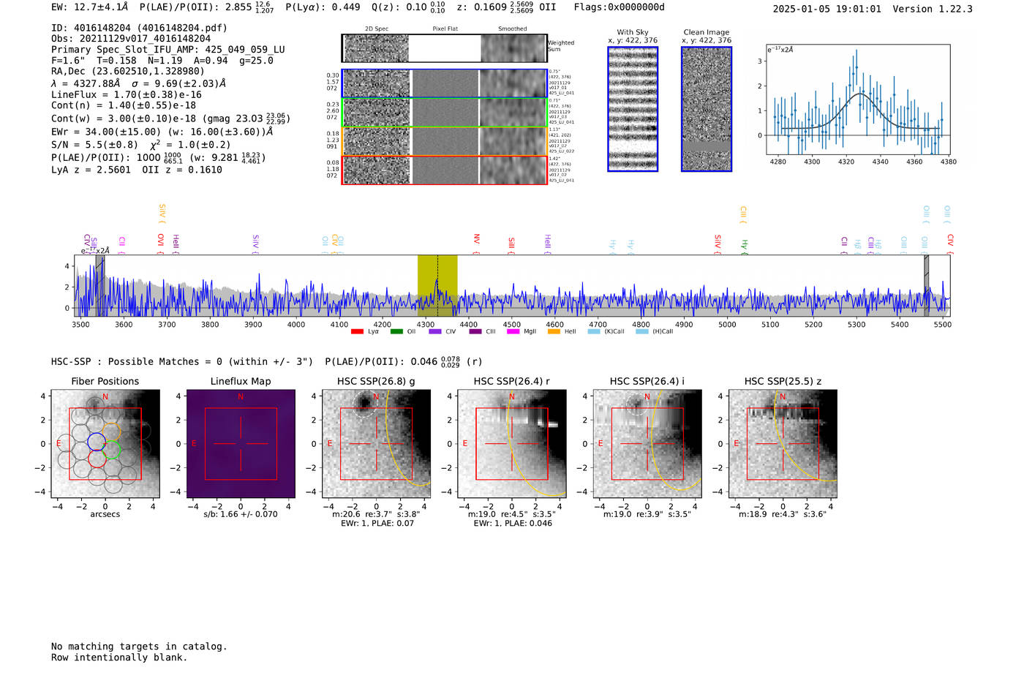Click 'LineFlux = 1.70(±0.38)e-16'
This screenshot has height=697, width=1024.
[127, 94]
